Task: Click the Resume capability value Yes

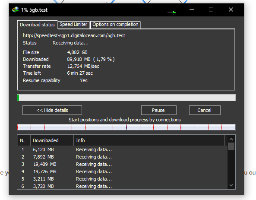Action: (84, 80)
